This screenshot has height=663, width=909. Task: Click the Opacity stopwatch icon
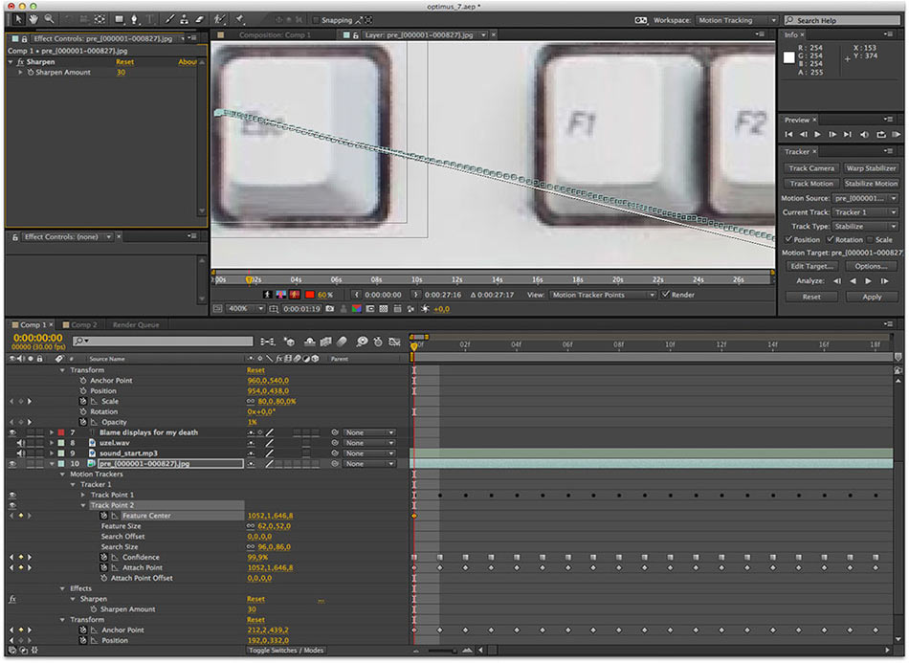point(84,422)
